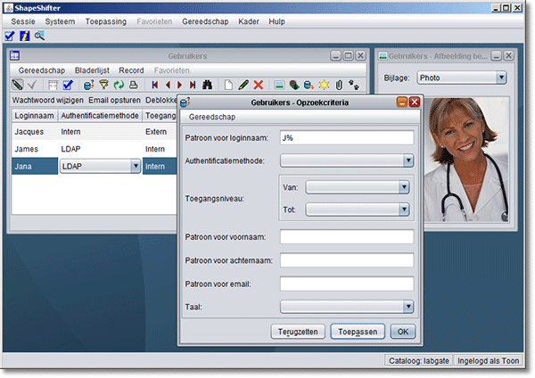Click Wachtwoord wijzigen action
Viewport: 535px width, 378px height.
click(48, 101)
